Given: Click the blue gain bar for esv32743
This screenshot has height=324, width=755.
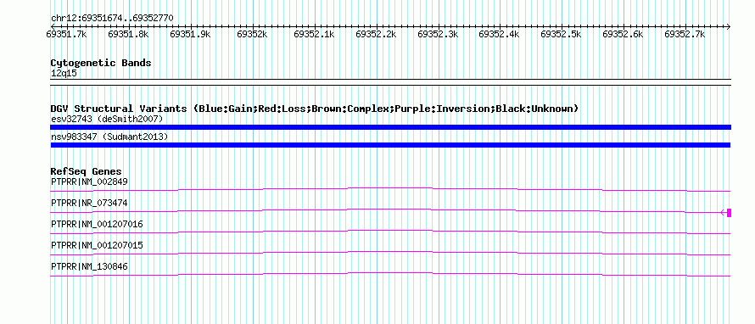Looking at the screenshot, I should (x=390, y=127).
